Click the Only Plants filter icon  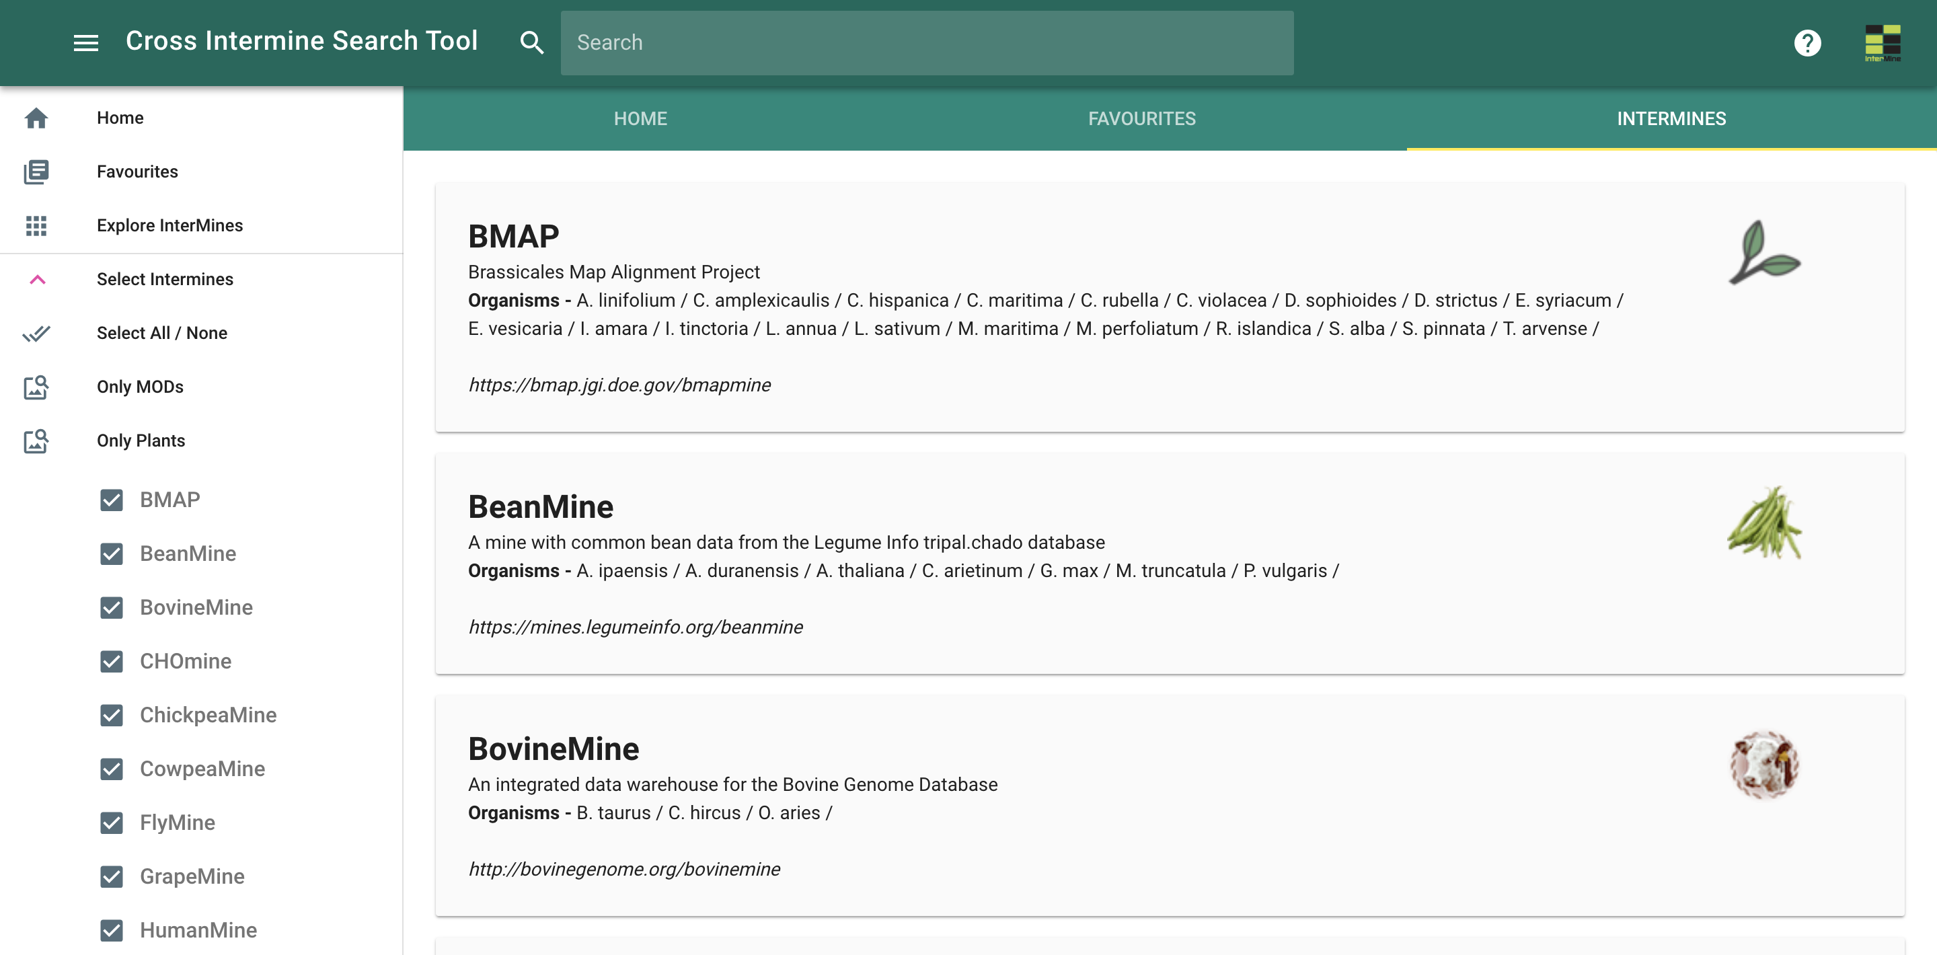click(36, 441)
